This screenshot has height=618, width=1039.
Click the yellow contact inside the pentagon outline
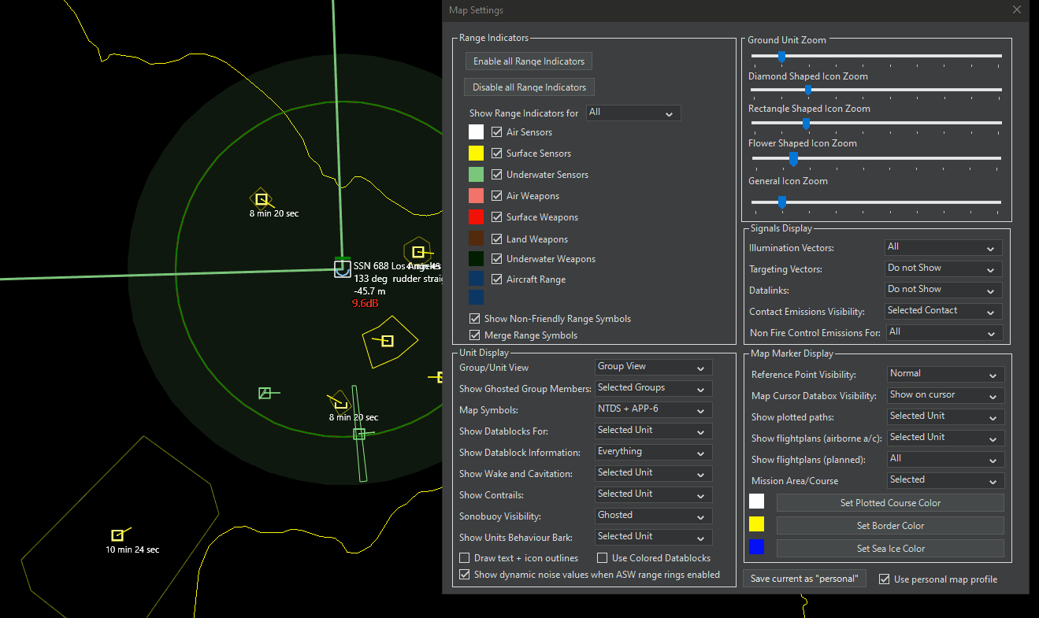pos(387,341)
